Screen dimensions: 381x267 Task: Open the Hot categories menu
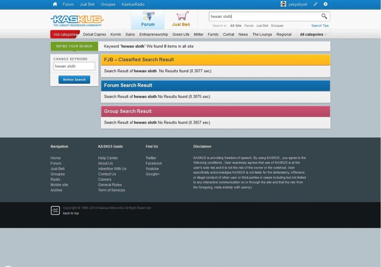[65, 34]
